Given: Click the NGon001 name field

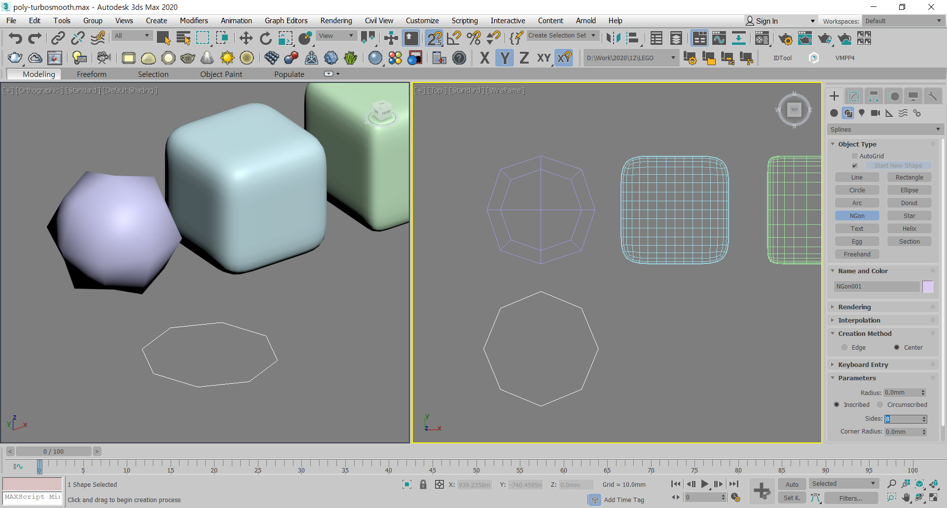Looking at the screenshot, I should pyautogui.click(x=876, y=287).
